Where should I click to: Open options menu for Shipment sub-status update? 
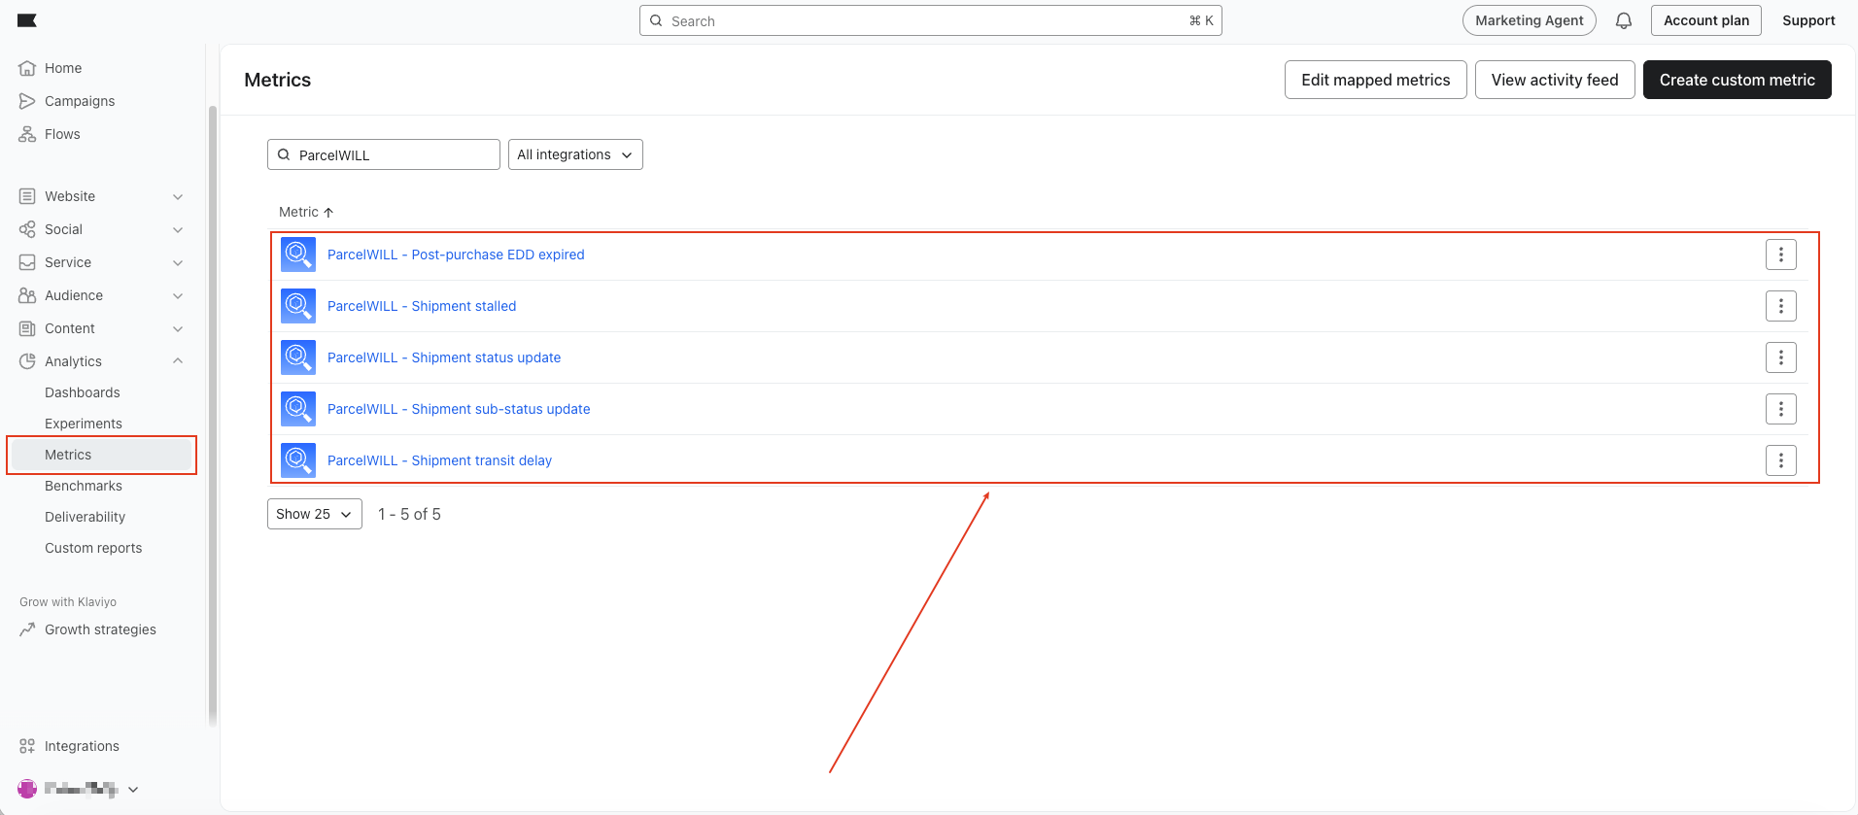(x=1781, y=409)
